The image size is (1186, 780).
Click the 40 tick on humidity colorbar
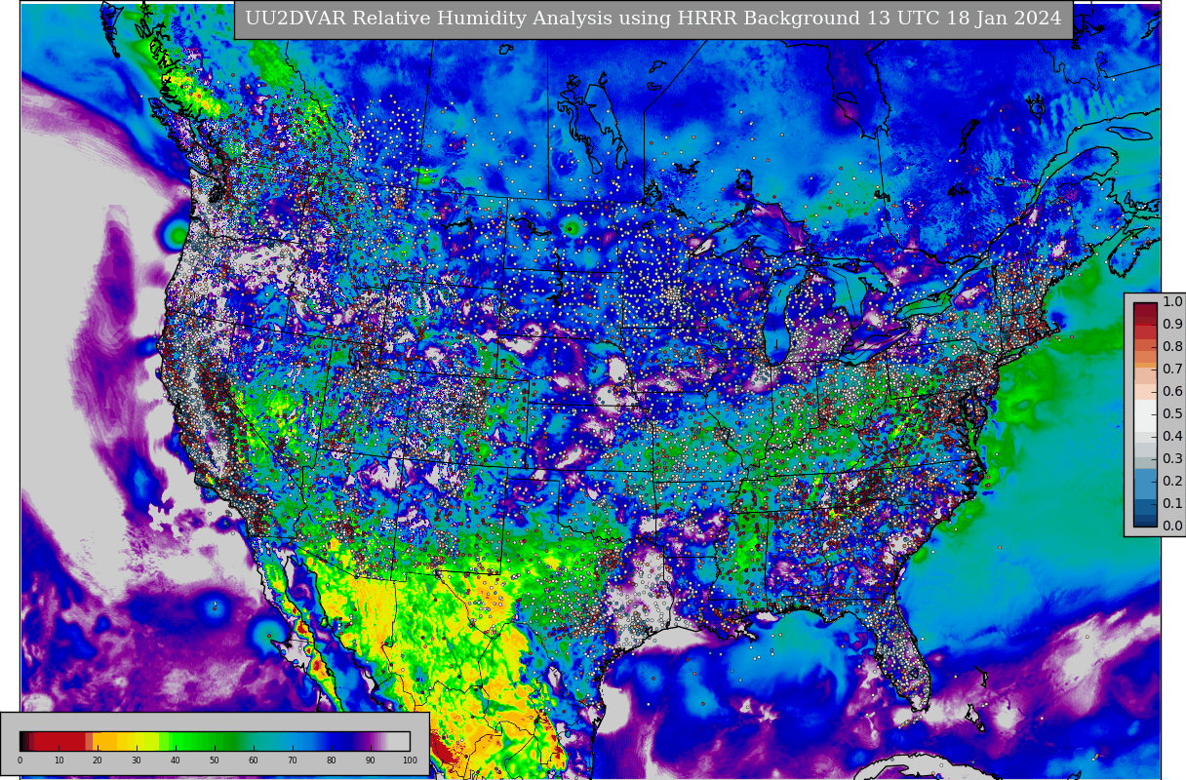[176, 760]
